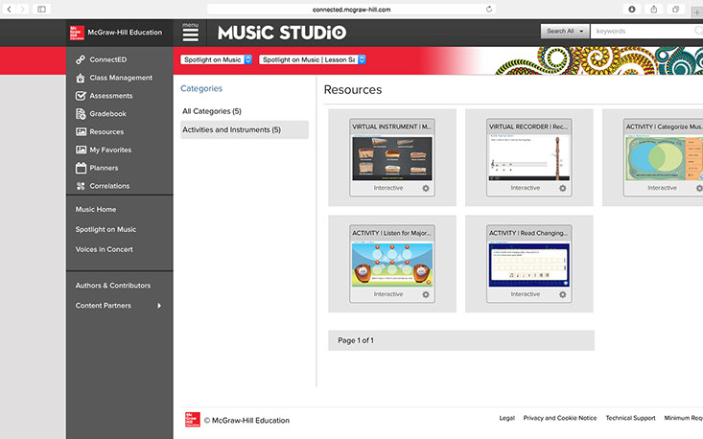The image size is (703, 439).
Task: Click the Page 1 of 1 text
Action: coord(356,340)
